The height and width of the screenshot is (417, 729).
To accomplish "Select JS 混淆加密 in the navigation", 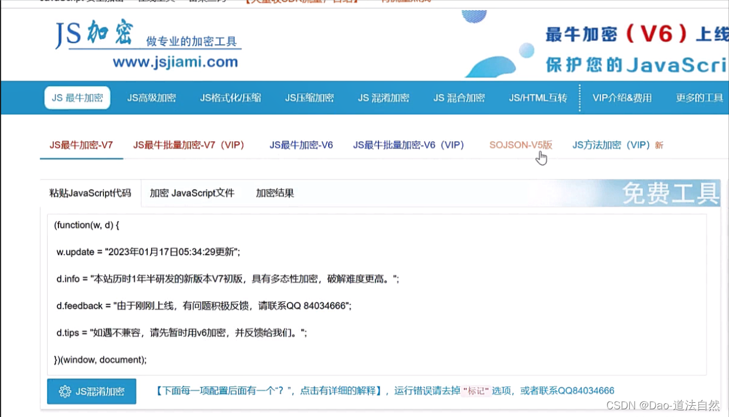I will click(x=384, y=97).
